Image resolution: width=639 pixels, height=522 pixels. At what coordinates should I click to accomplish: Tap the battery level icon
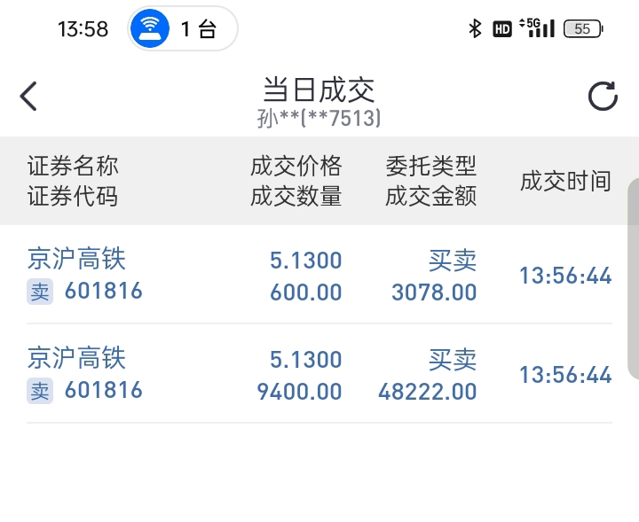[583, 29]
